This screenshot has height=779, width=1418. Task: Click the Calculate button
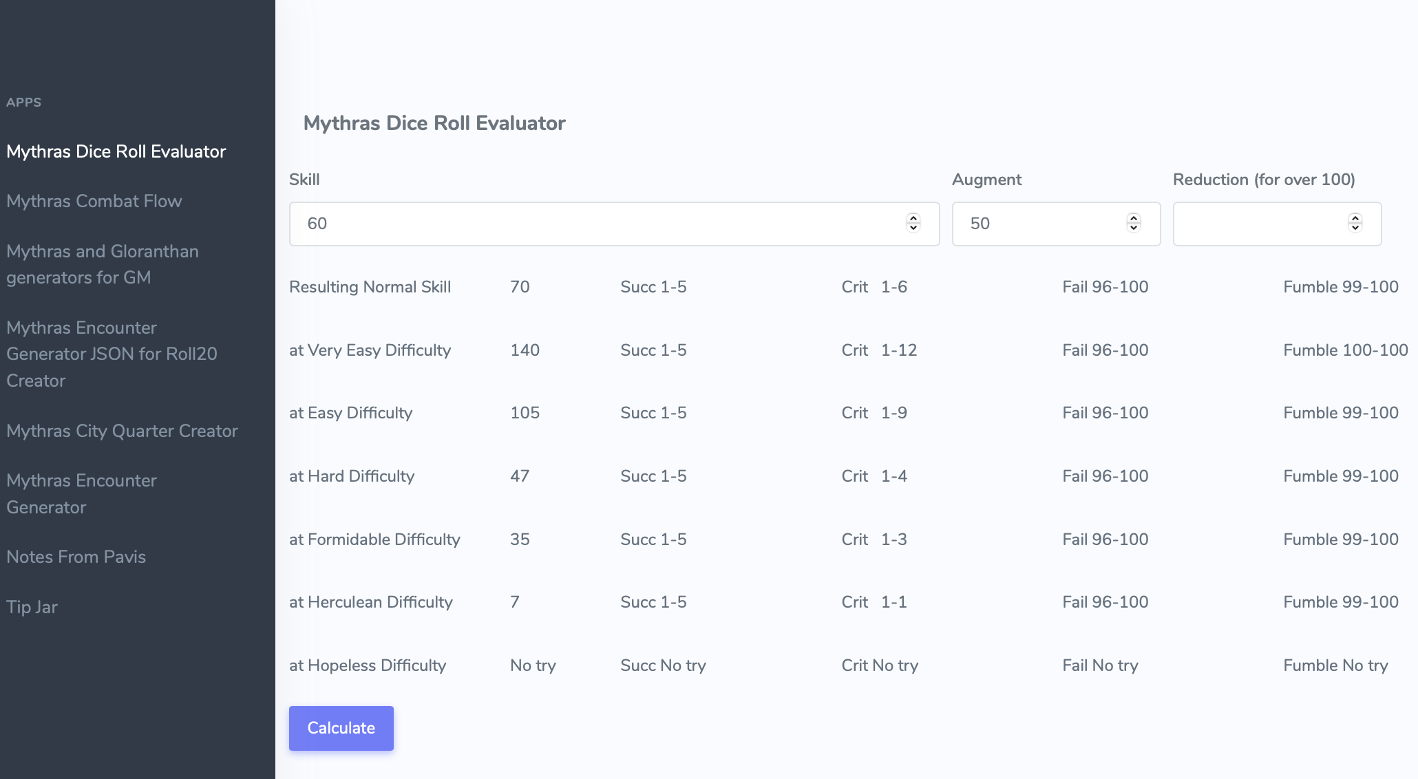click(341, 728)
